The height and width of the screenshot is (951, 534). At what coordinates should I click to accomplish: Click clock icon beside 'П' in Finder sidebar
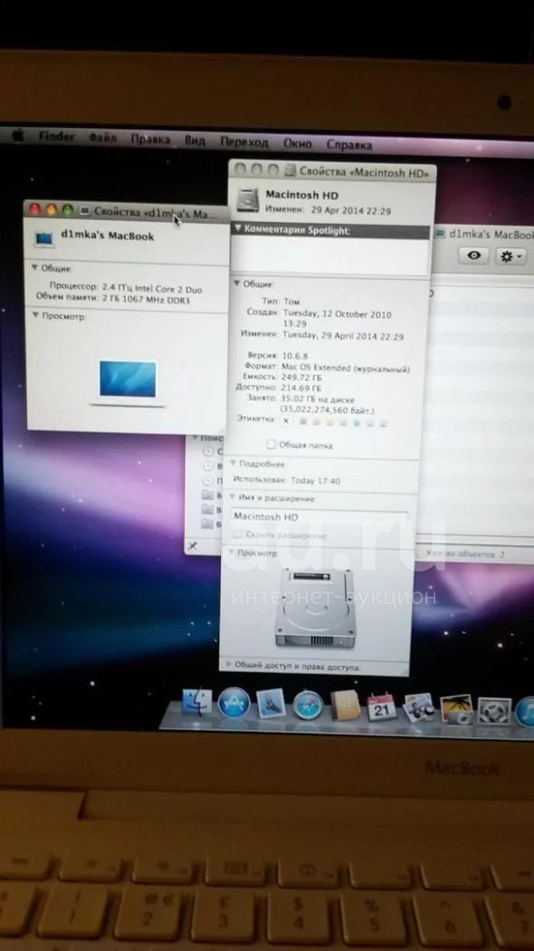[x=209, y=481]
